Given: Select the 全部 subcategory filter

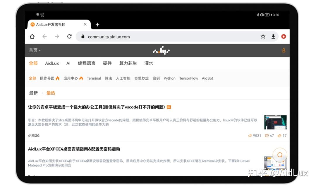Looking at the screenshot, I should point(32,78).
